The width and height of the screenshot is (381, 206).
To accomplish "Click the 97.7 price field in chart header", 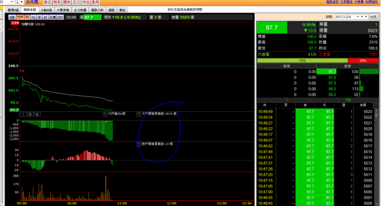I will (x=92, y=17).
